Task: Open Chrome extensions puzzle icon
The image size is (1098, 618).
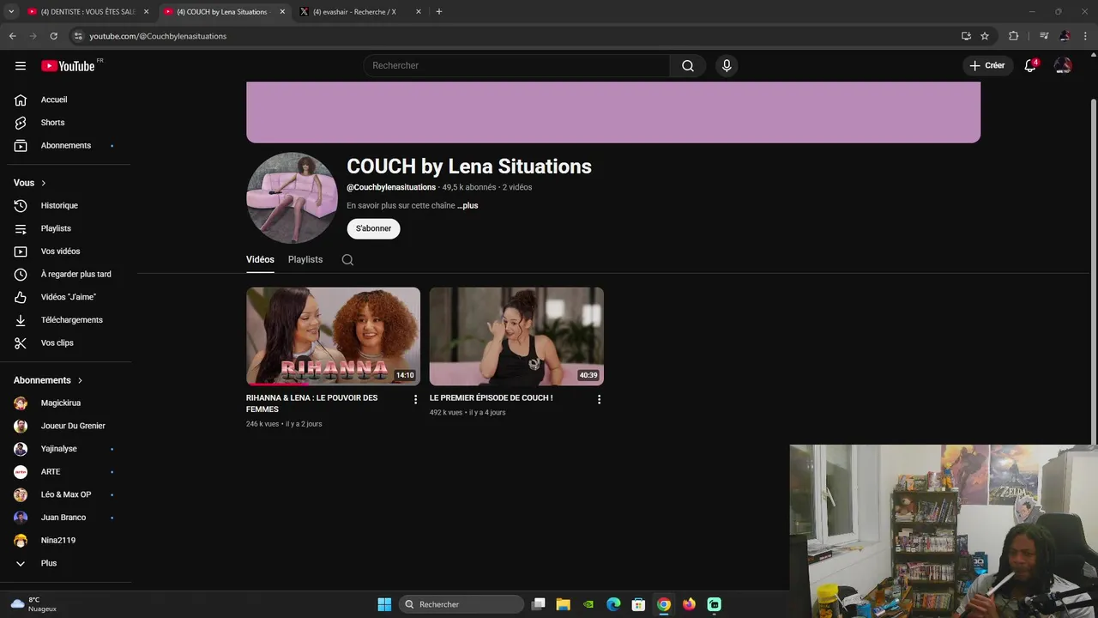Action: pyautogui.click(x=1014, y=36)
